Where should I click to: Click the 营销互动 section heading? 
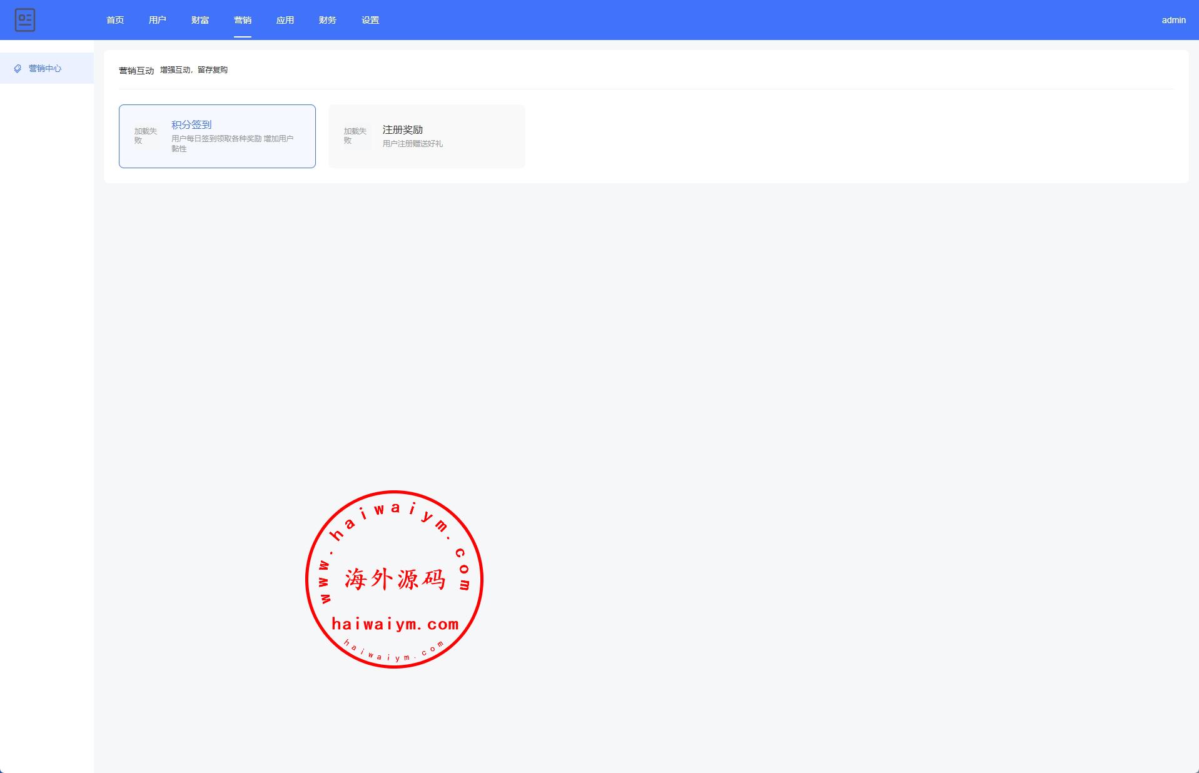click(136, 71)
